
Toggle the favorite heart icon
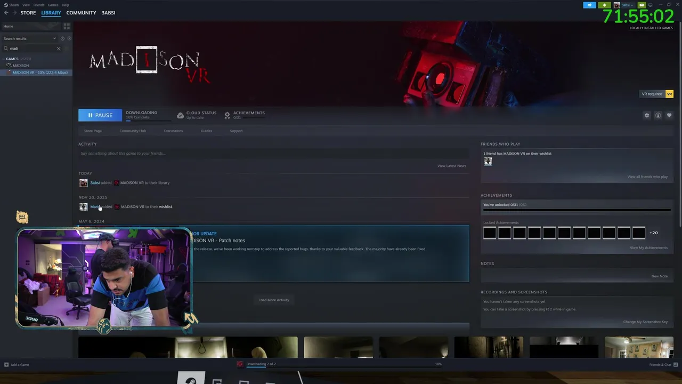[669, 115]
